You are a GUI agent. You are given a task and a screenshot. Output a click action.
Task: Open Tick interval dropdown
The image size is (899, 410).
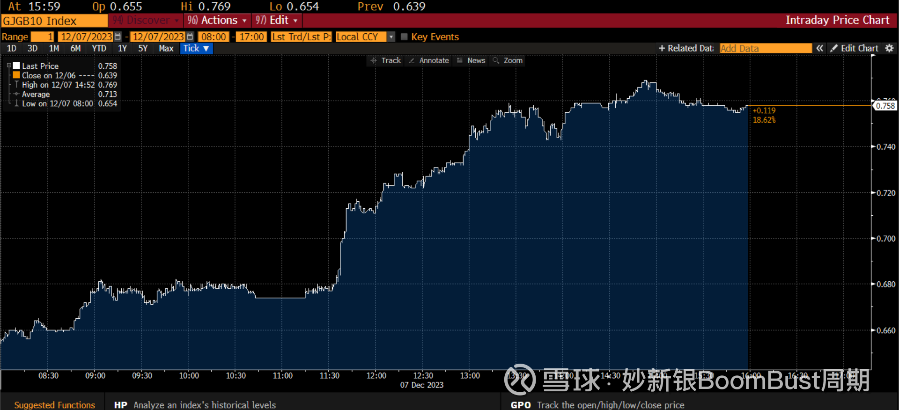point(197,48)
